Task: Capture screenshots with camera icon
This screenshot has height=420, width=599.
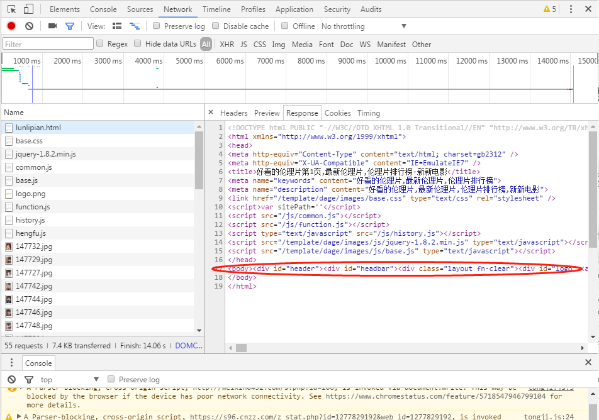Action: pyautogui.click(x=52, y=26)
